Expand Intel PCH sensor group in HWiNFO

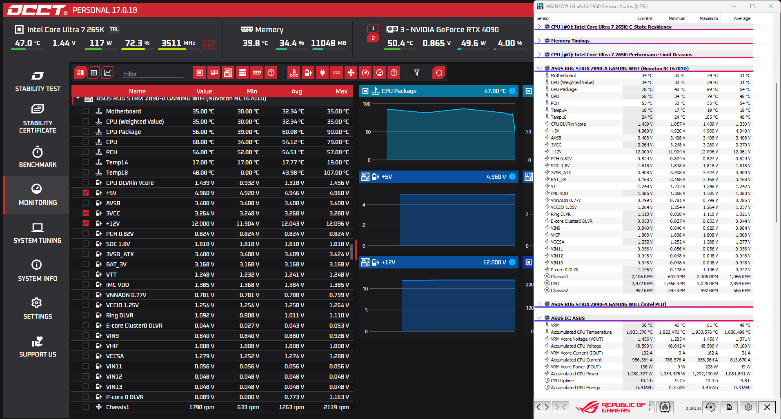point(539,304)
